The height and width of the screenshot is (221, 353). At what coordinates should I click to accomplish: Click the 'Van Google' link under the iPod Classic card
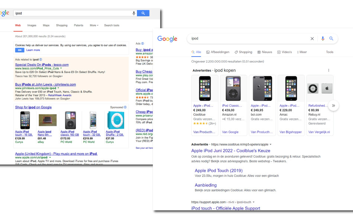click(230, 132)
